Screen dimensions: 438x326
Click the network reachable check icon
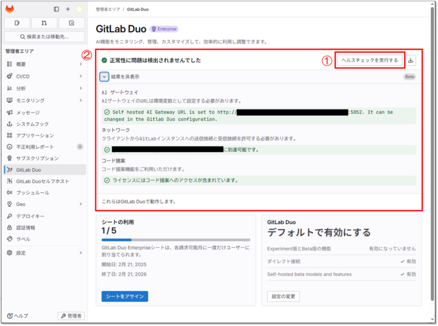pos(107,150)
